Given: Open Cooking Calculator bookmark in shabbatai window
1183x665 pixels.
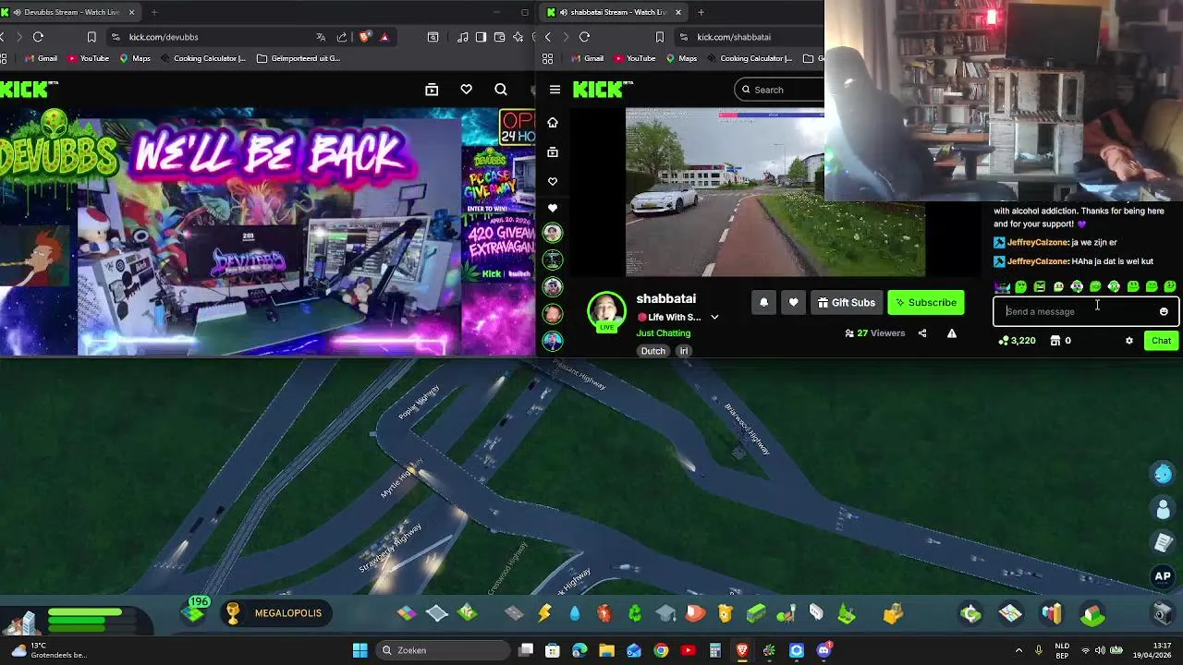Looking at the screenshot, I should point(749,58).
